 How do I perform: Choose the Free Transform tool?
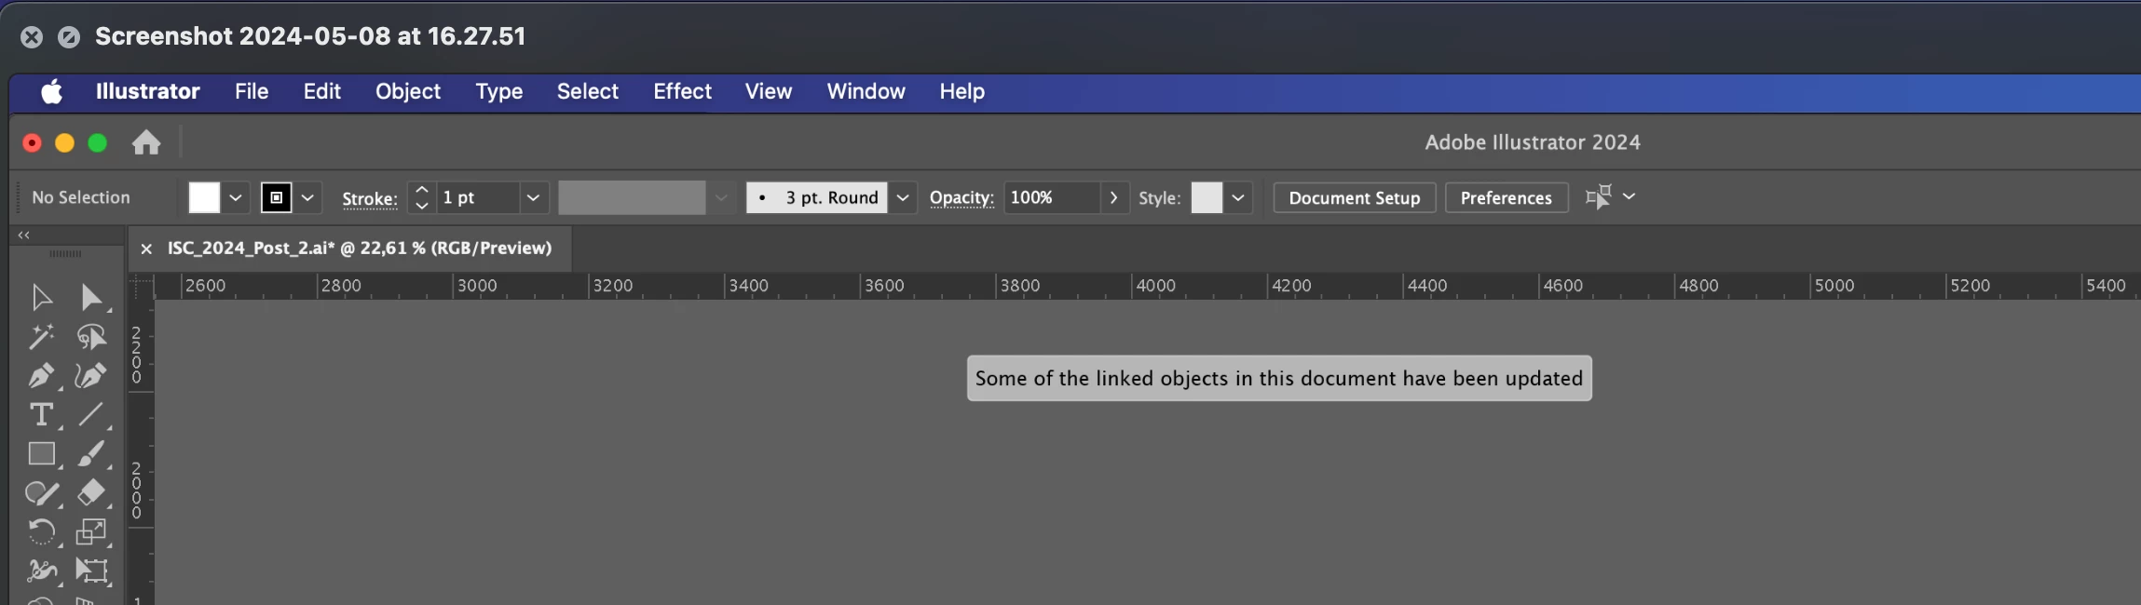[x=91, y=571]
